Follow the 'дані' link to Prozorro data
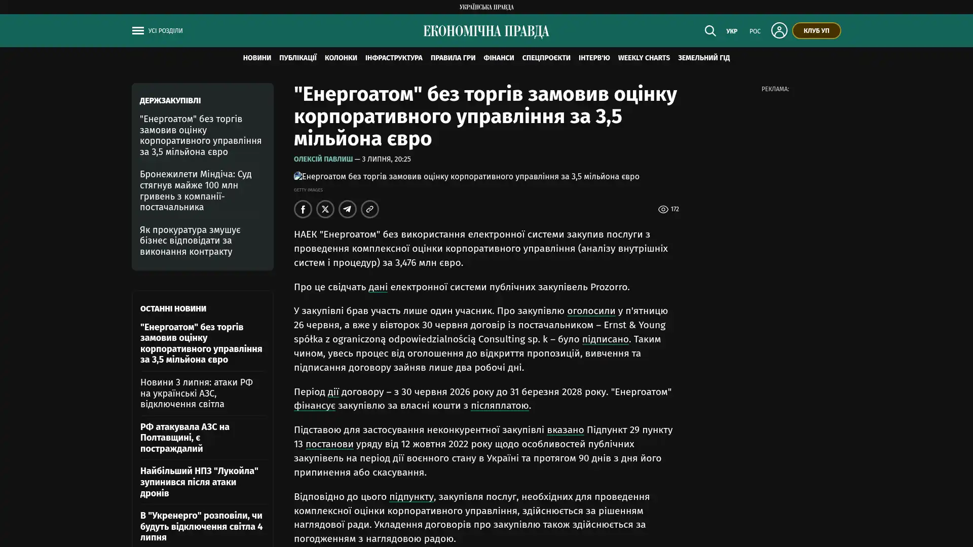The height and width of the screenshot is (547, 973). [x=378, y=287]
